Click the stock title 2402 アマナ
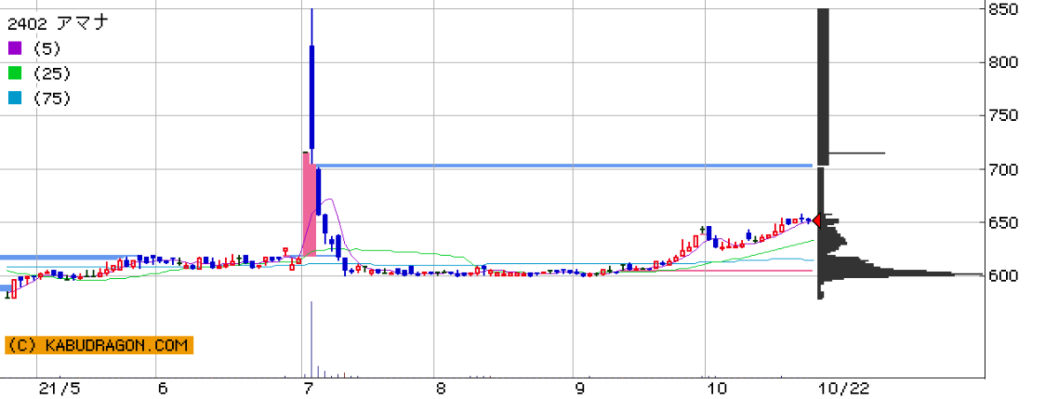 pos(57,23)
